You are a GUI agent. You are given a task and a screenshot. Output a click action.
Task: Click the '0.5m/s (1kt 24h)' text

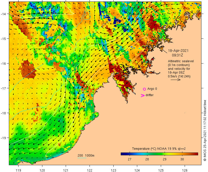point(179,76)
